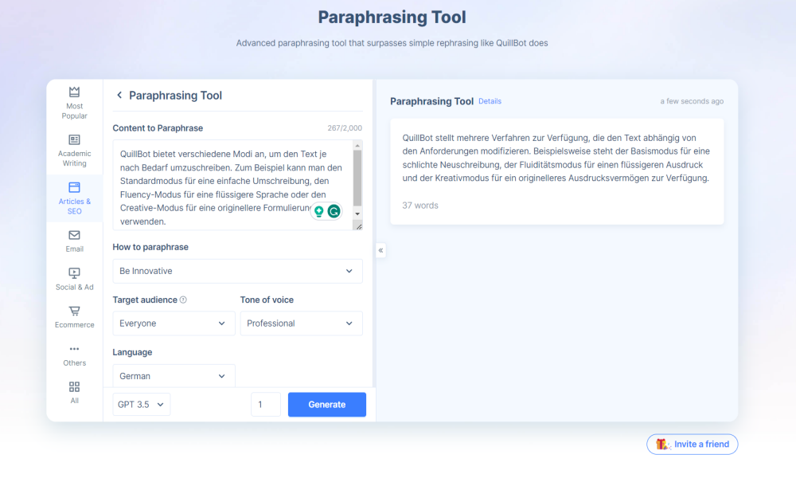The height and width of the screenshot is (478, 796).
Task: Select the Academic Writing sidebar icon
Action: 74,139
